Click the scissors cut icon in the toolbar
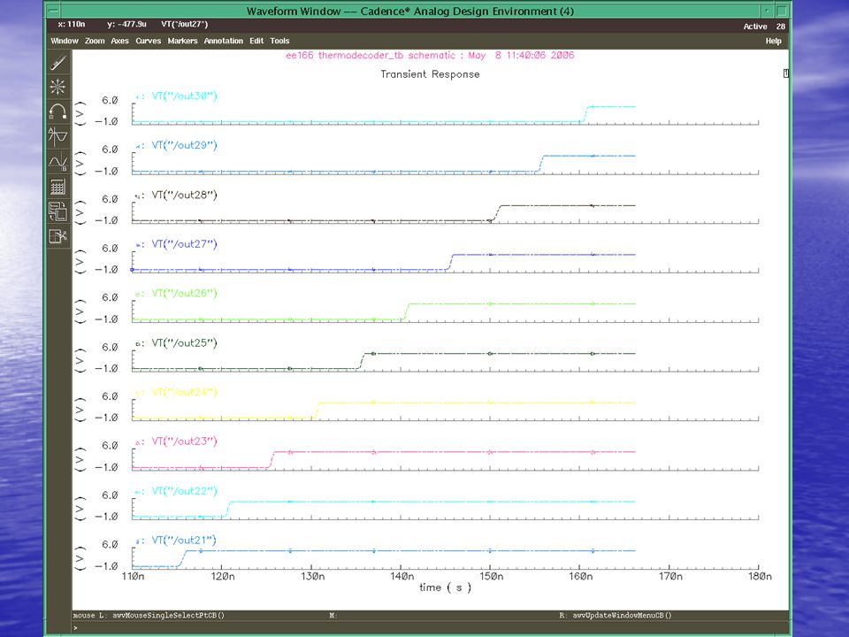This screenshot has height=637, width=849. [58, 236]
